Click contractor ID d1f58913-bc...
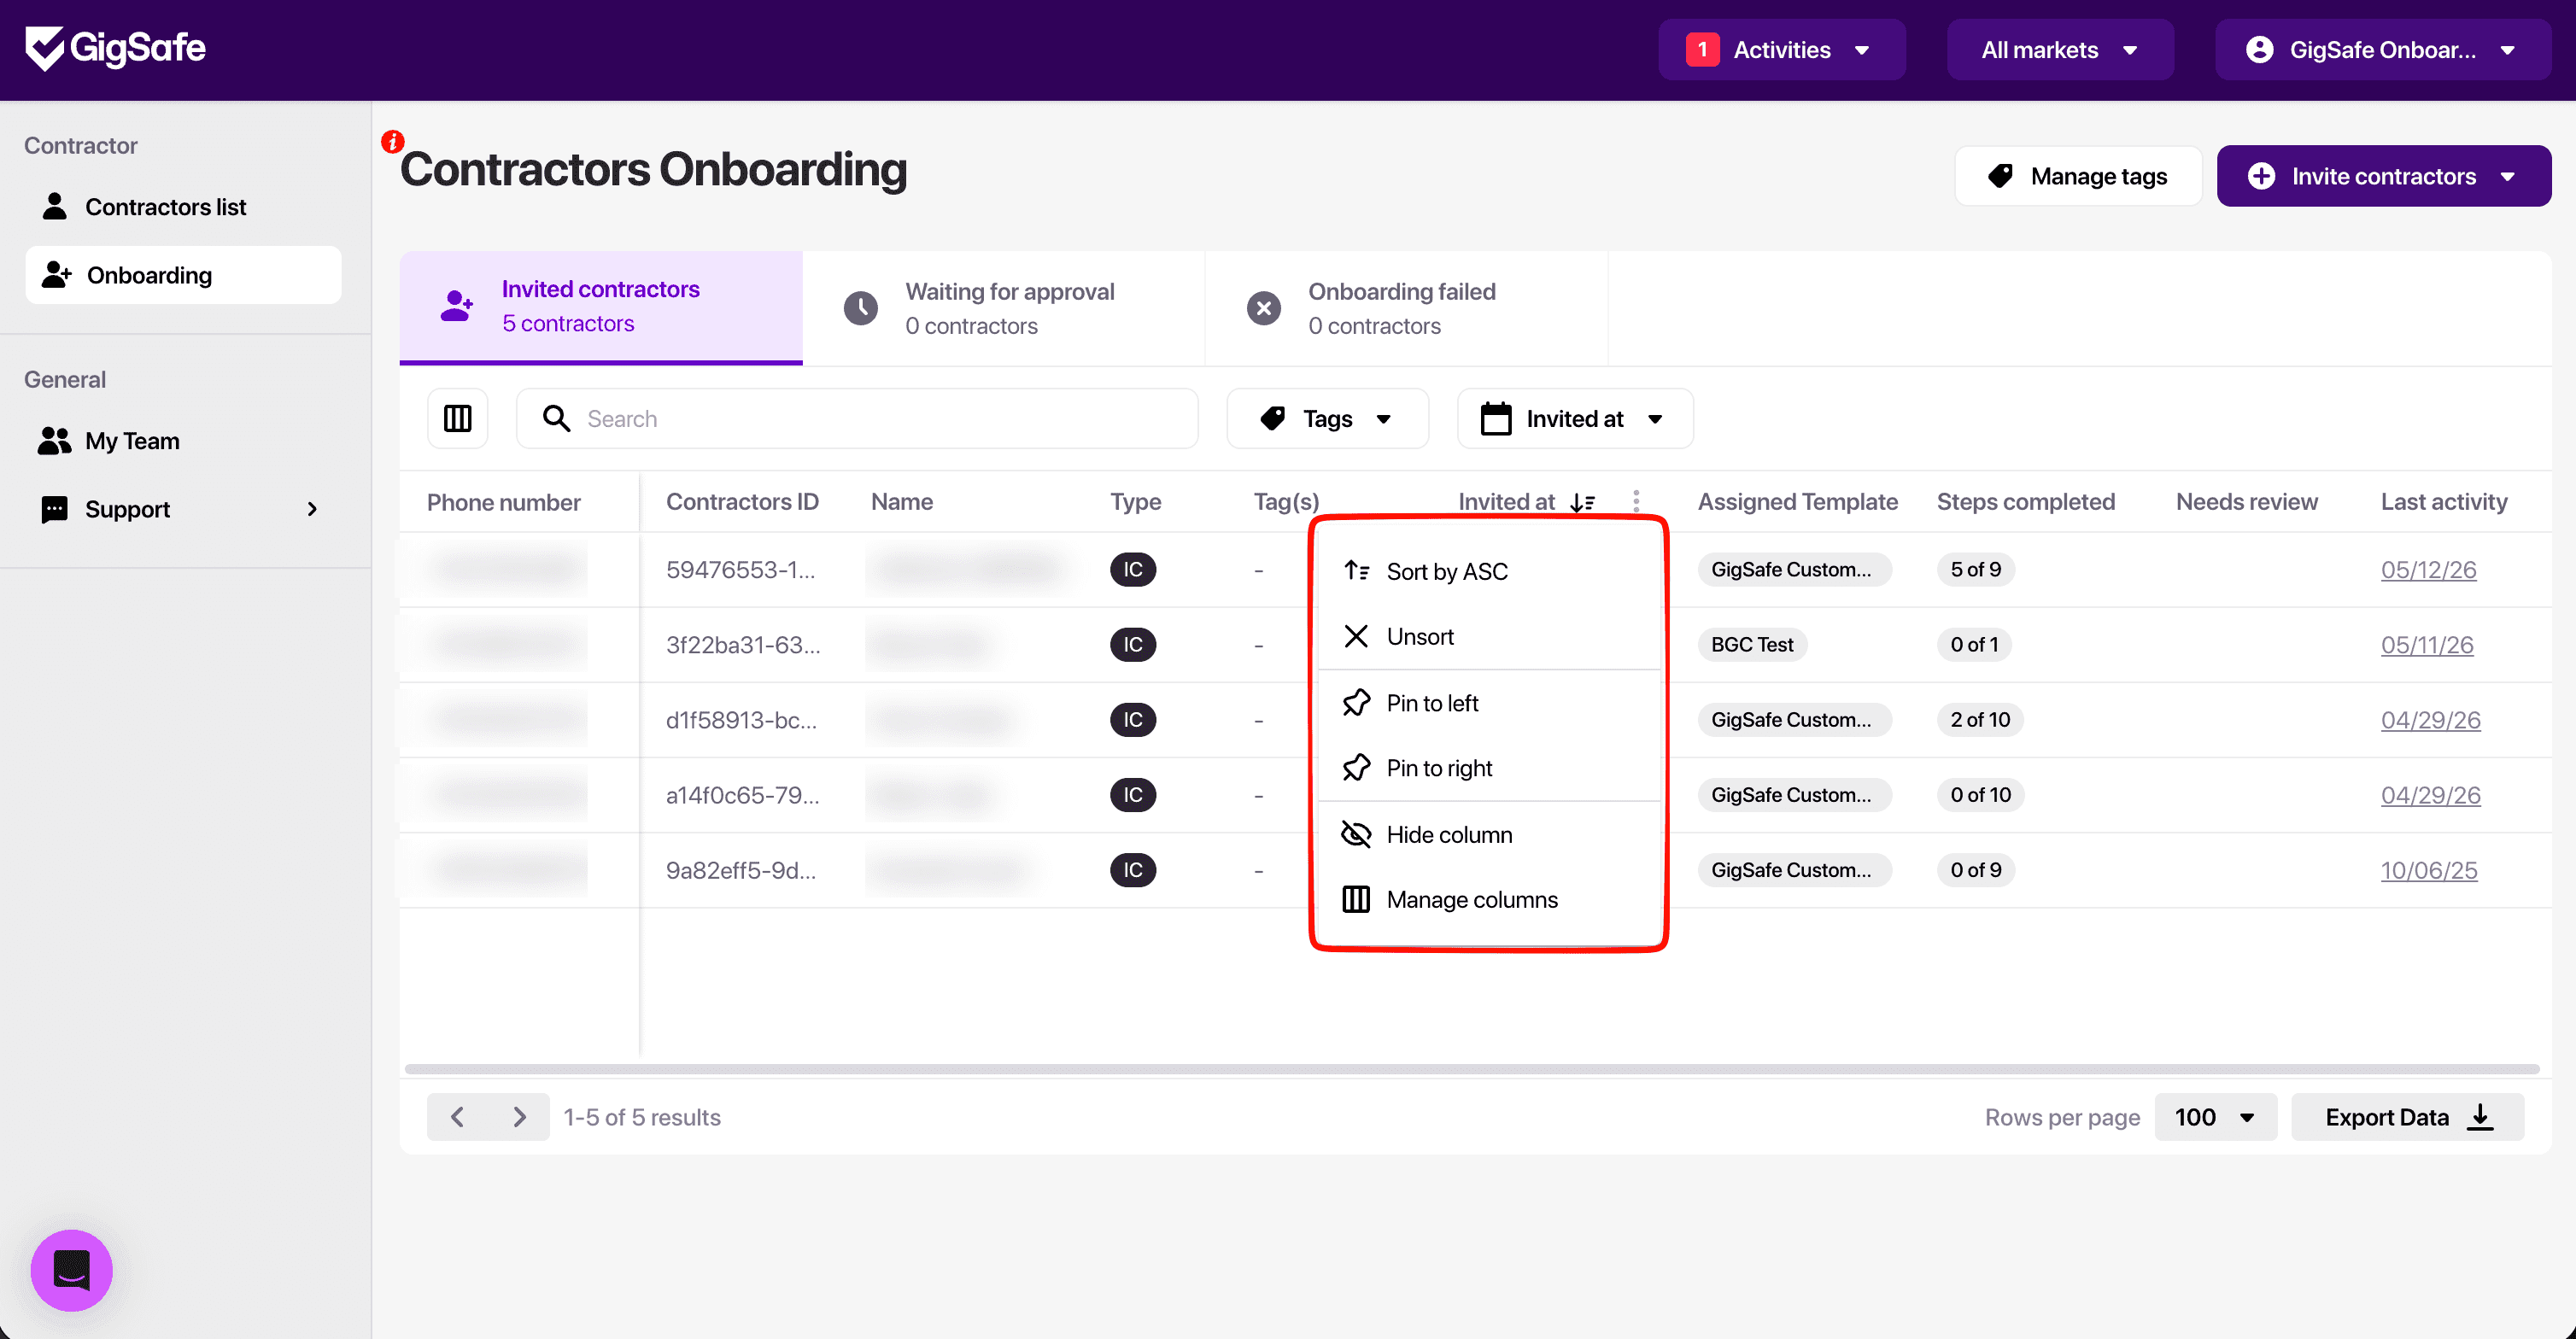 741,720
